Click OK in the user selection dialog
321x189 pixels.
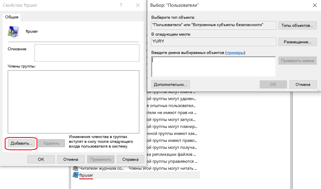pyautogui.click(x=273, y=85)
